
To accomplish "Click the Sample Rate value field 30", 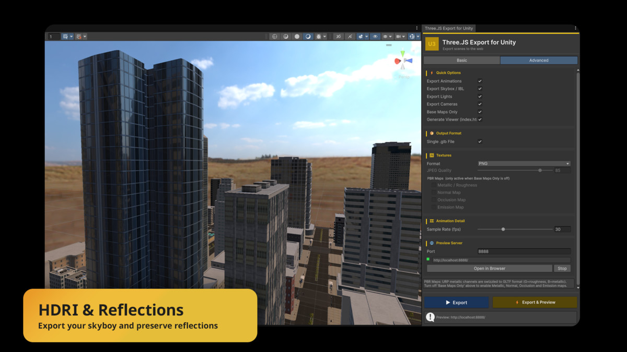I will coord(562,229).
